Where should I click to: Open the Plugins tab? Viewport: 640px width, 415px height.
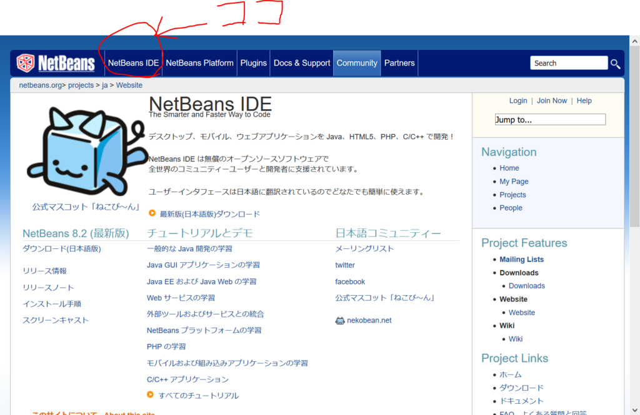(254, 63)
